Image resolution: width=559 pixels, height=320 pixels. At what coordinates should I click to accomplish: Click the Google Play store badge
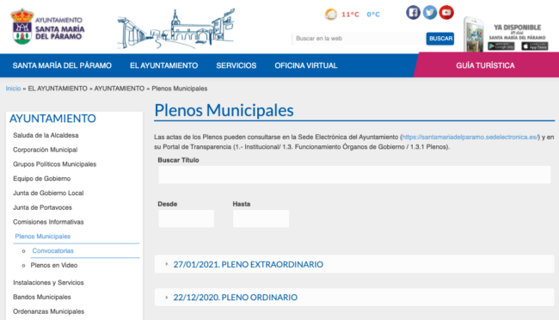click(501, 46)
